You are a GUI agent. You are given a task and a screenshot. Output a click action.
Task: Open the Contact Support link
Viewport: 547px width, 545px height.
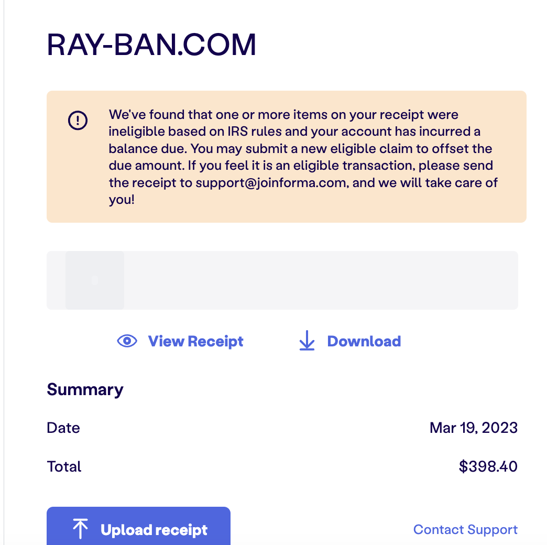pyautogui.click(x=465, y=529)
